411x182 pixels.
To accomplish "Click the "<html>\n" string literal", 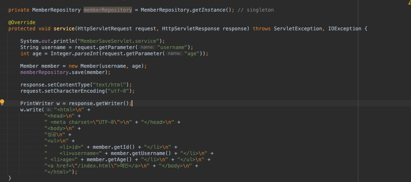I will [68, 110].
